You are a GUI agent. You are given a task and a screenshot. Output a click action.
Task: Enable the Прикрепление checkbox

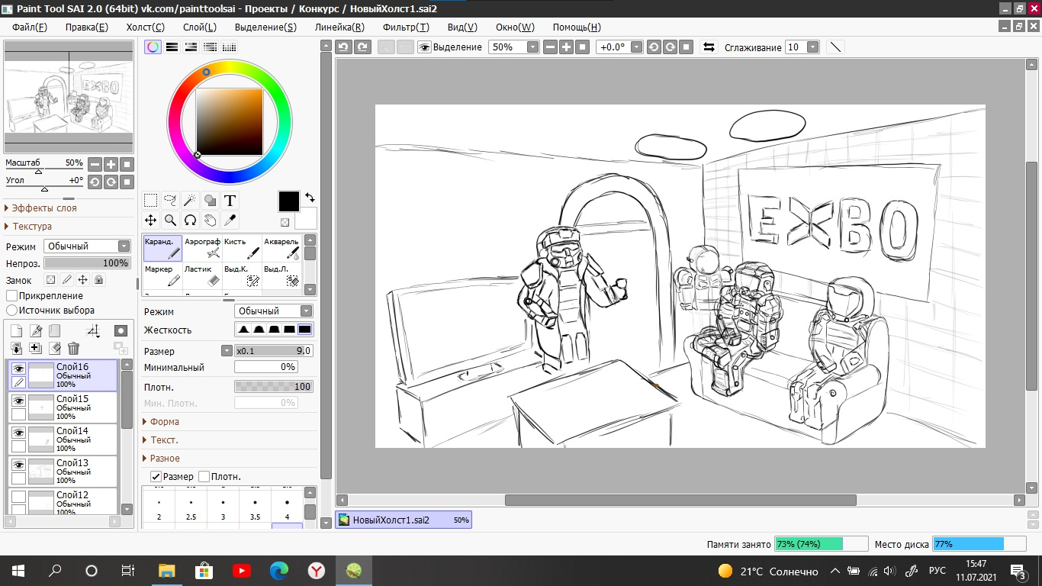point(11,295)
